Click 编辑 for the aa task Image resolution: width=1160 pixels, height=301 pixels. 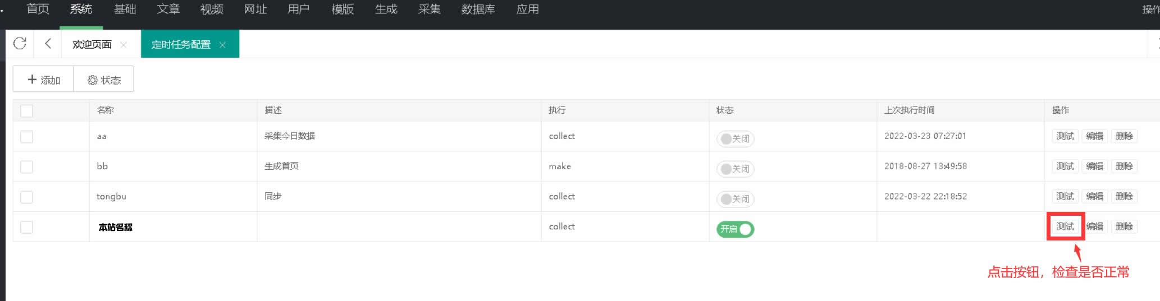coord(1094,136)
